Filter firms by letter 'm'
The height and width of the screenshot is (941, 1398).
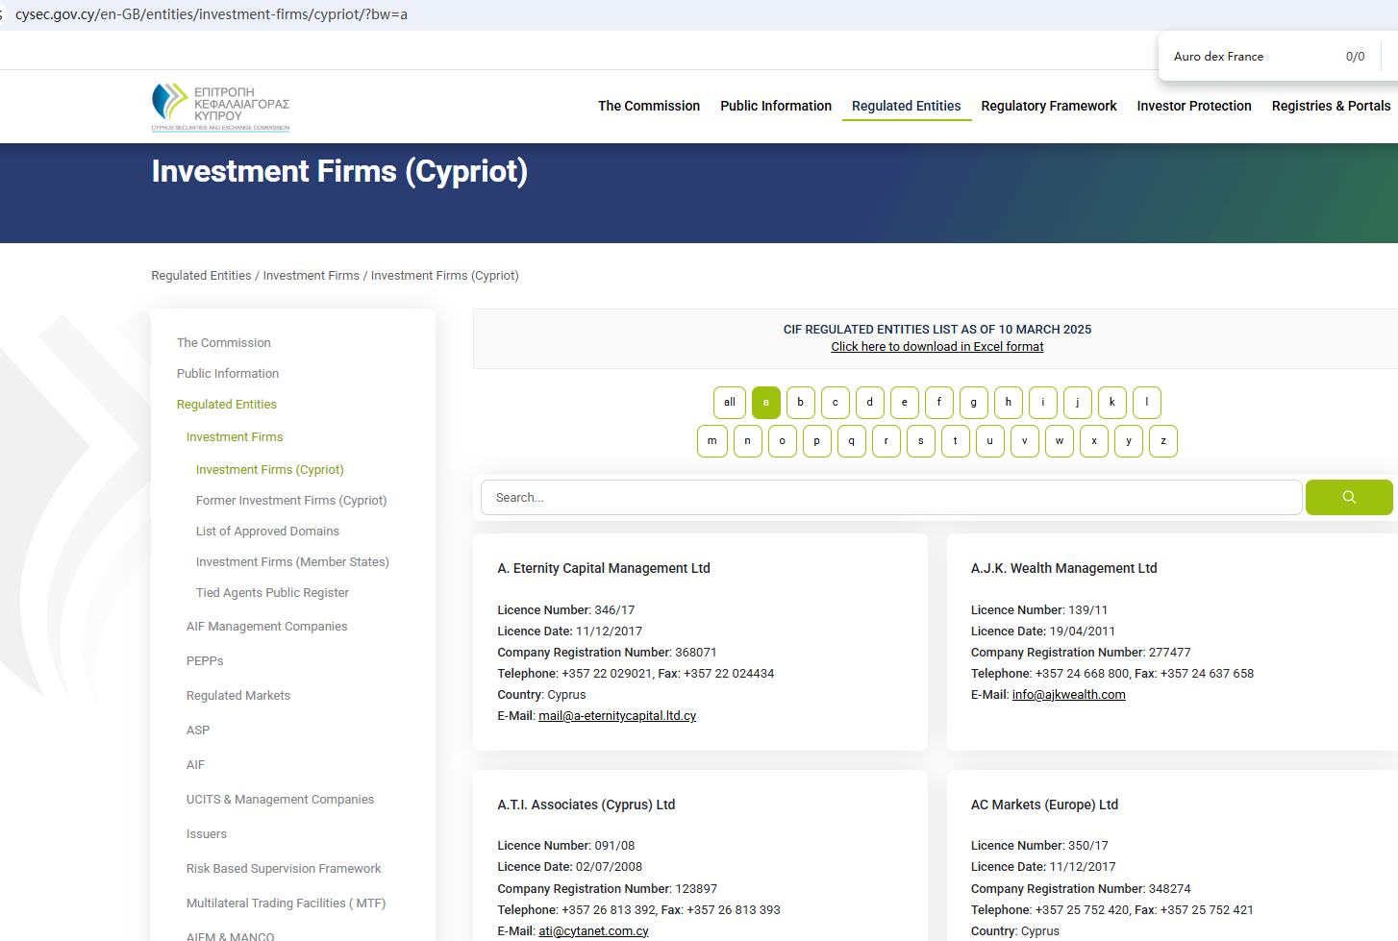click(x=711, y=441)
